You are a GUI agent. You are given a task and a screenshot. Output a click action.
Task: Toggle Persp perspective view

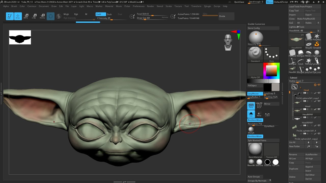[251, 106]
